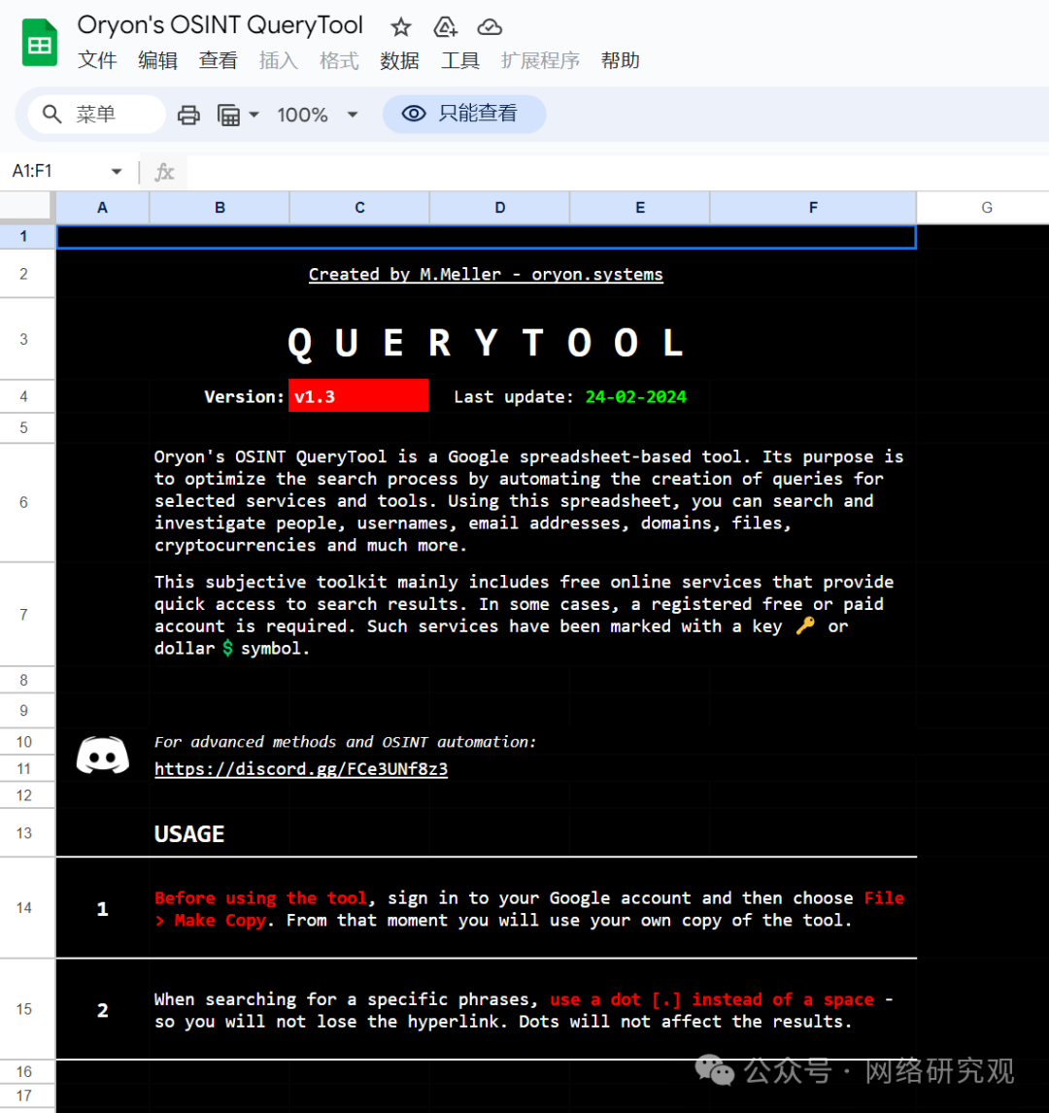Click the QUERYTOOL title text
Image resolution: width=1049 pixels, height=1113 pixels.
[x=487, y=343]
